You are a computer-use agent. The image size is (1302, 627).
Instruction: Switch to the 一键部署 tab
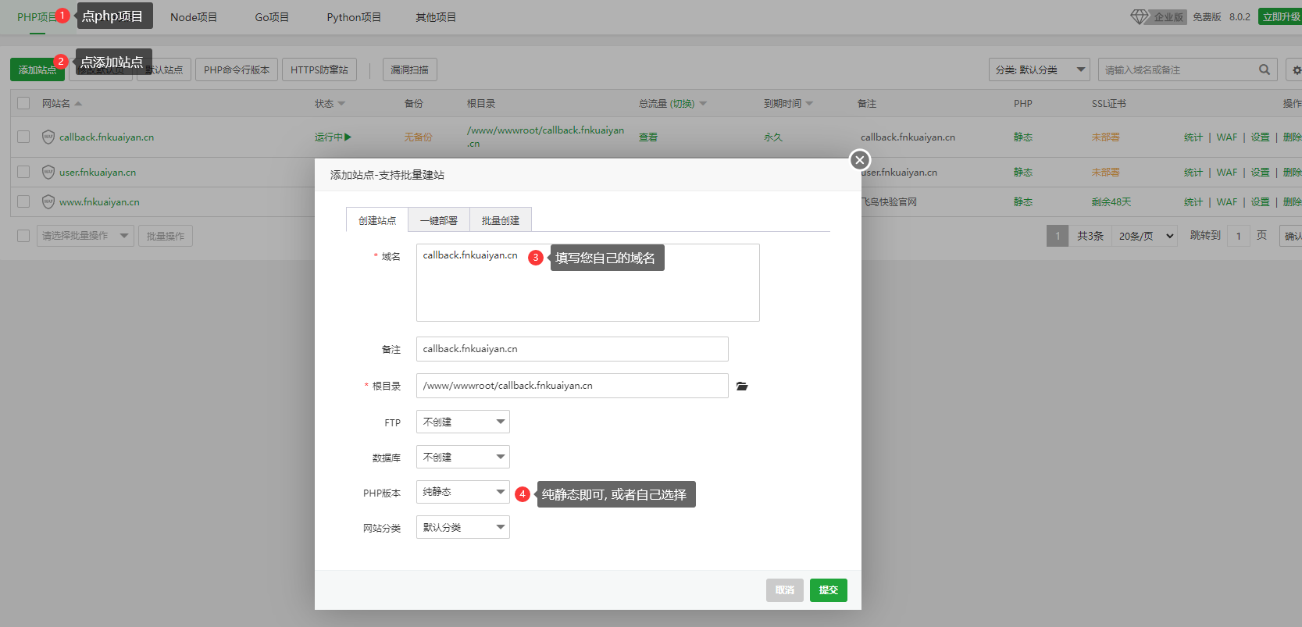(438, 220)
